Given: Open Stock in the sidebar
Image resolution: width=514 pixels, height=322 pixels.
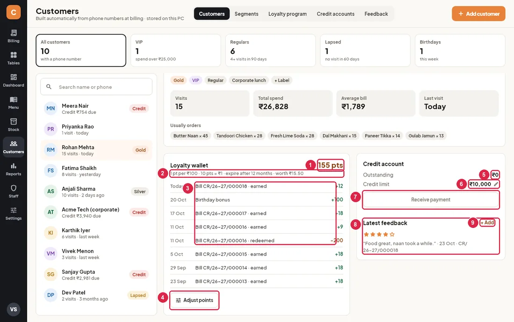Looking at the screenshot, I should (x=14, y=125).
